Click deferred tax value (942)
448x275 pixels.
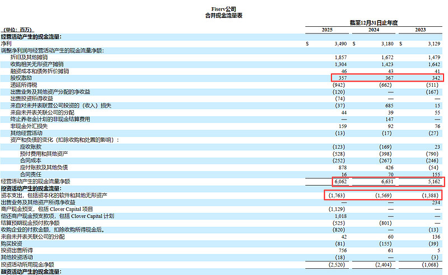pos(339,85)
